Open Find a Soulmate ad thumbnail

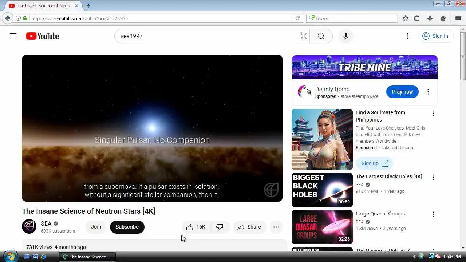tap(322, 139)
